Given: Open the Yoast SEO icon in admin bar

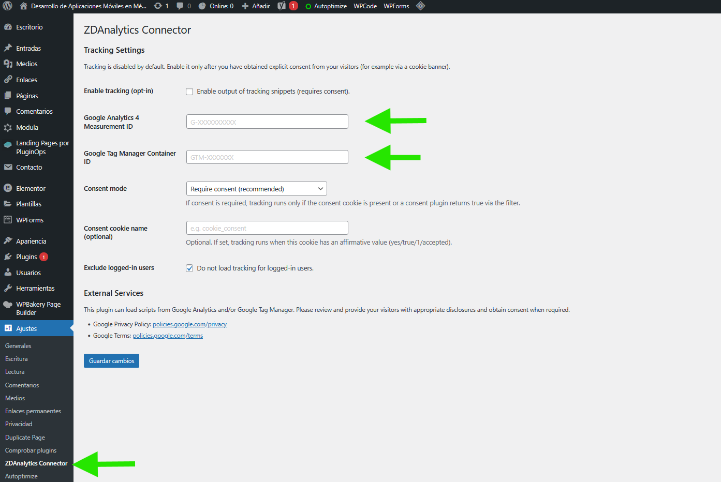Looking at the screenshot, I should click(282, 6).
